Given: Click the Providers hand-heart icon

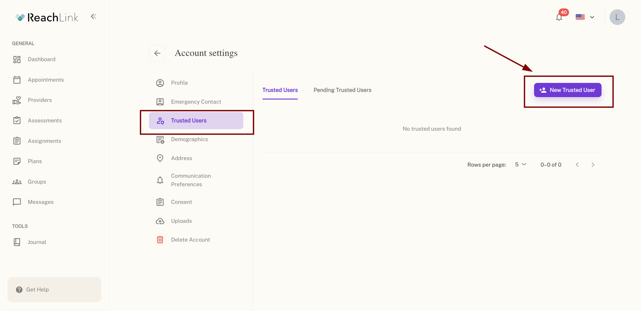Looking at the screenshot, I should click(17, 100).
